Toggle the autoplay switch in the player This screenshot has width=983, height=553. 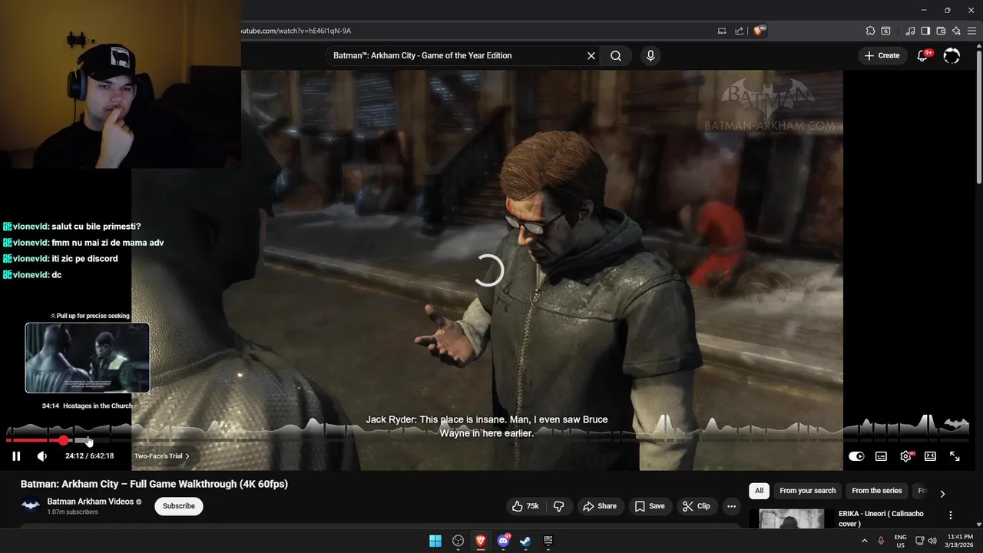[x=856, y=456]
